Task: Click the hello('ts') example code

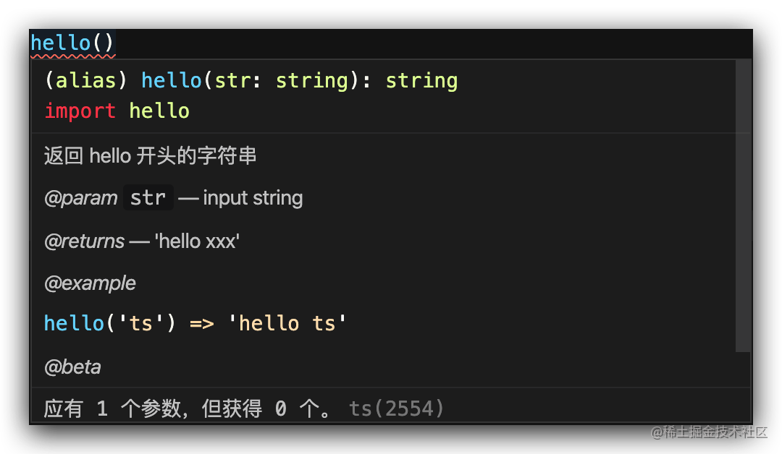Action: pos(110,323)
